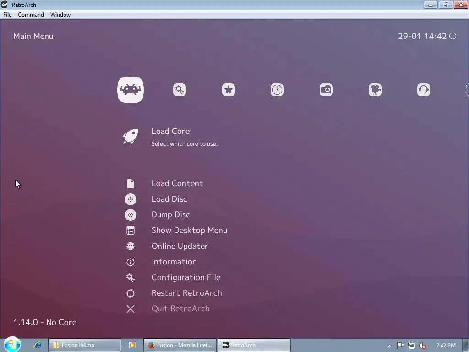469x352 pixels.
Task: Open Action Center flag tray icon
Action: tap(400, 346)
